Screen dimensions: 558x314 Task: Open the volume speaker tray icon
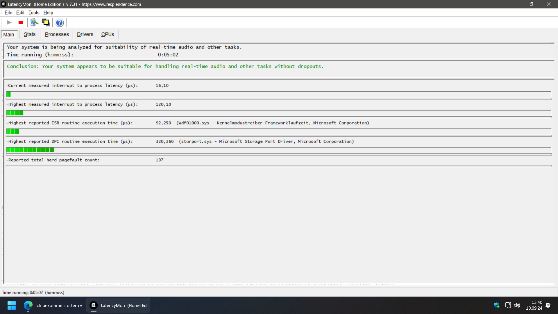pos(517,305)
